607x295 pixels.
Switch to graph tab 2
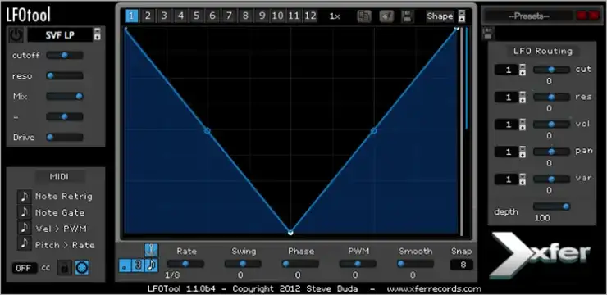click(148, 16)
